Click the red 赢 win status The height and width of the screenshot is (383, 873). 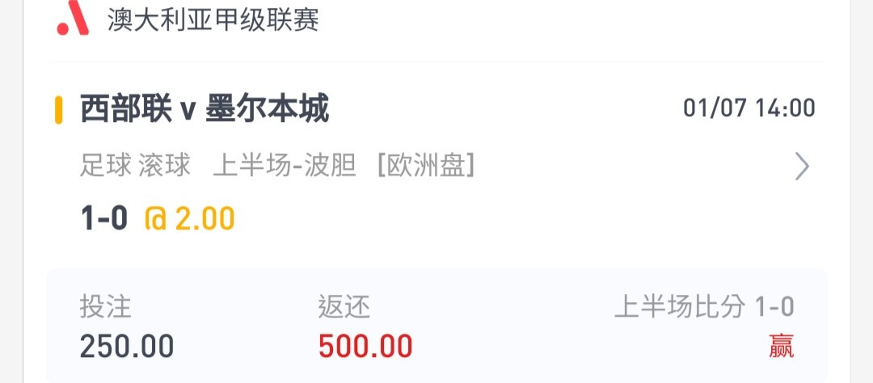point(781,347)
